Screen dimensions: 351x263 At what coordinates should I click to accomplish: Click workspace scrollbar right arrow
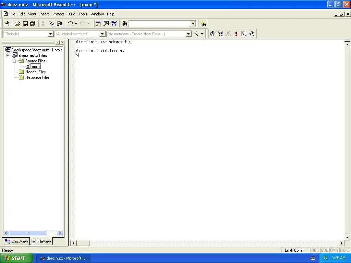tap(60, 233)
